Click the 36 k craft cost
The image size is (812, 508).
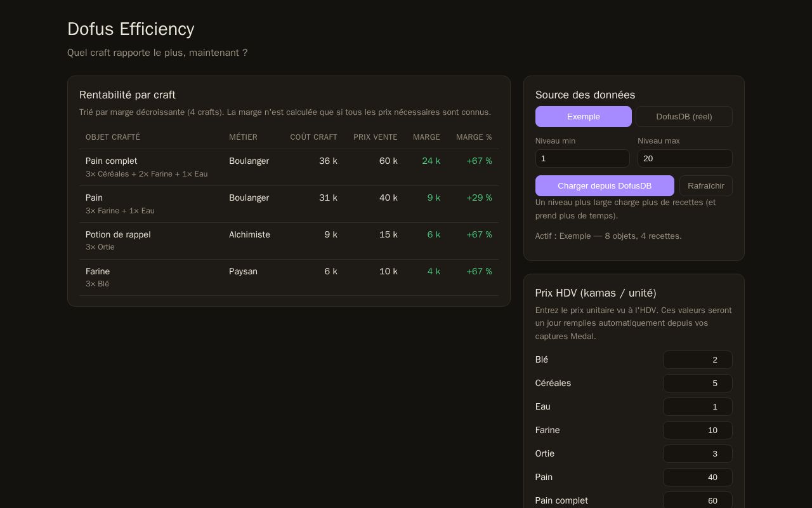tap(328, 161)
